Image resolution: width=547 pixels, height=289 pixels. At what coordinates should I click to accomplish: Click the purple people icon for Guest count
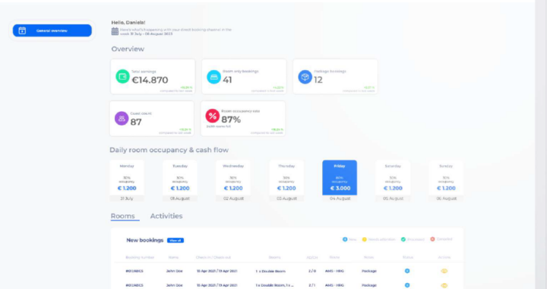coord(122,119)
